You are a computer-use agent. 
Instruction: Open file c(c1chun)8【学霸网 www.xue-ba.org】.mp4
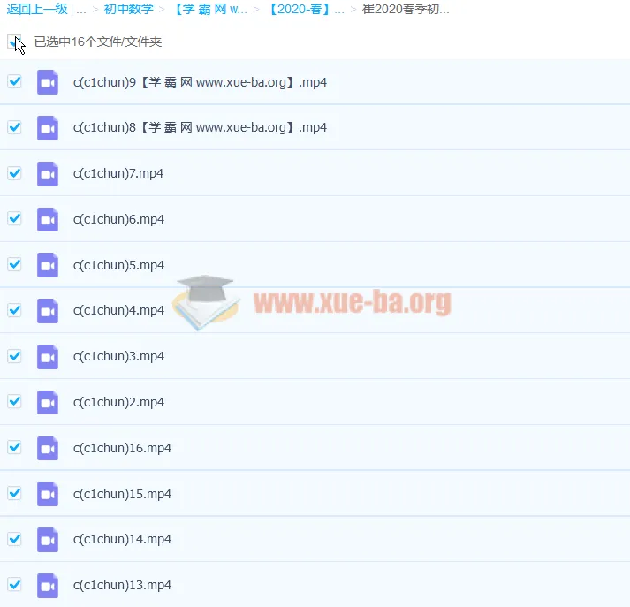(200, 128)
